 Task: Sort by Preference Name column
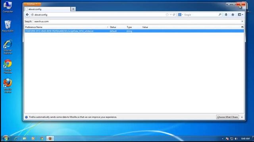67,27
